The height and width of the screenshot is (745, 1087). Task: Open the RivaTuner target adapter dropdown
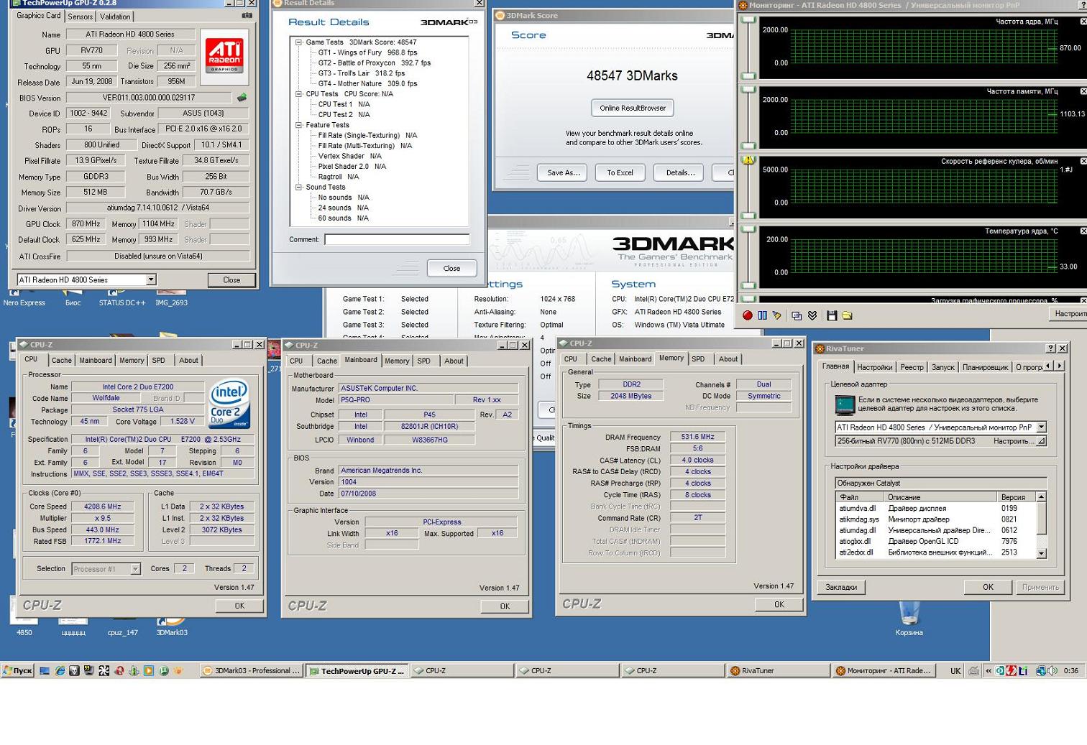pyautogui.click(x=1041, y=427)
